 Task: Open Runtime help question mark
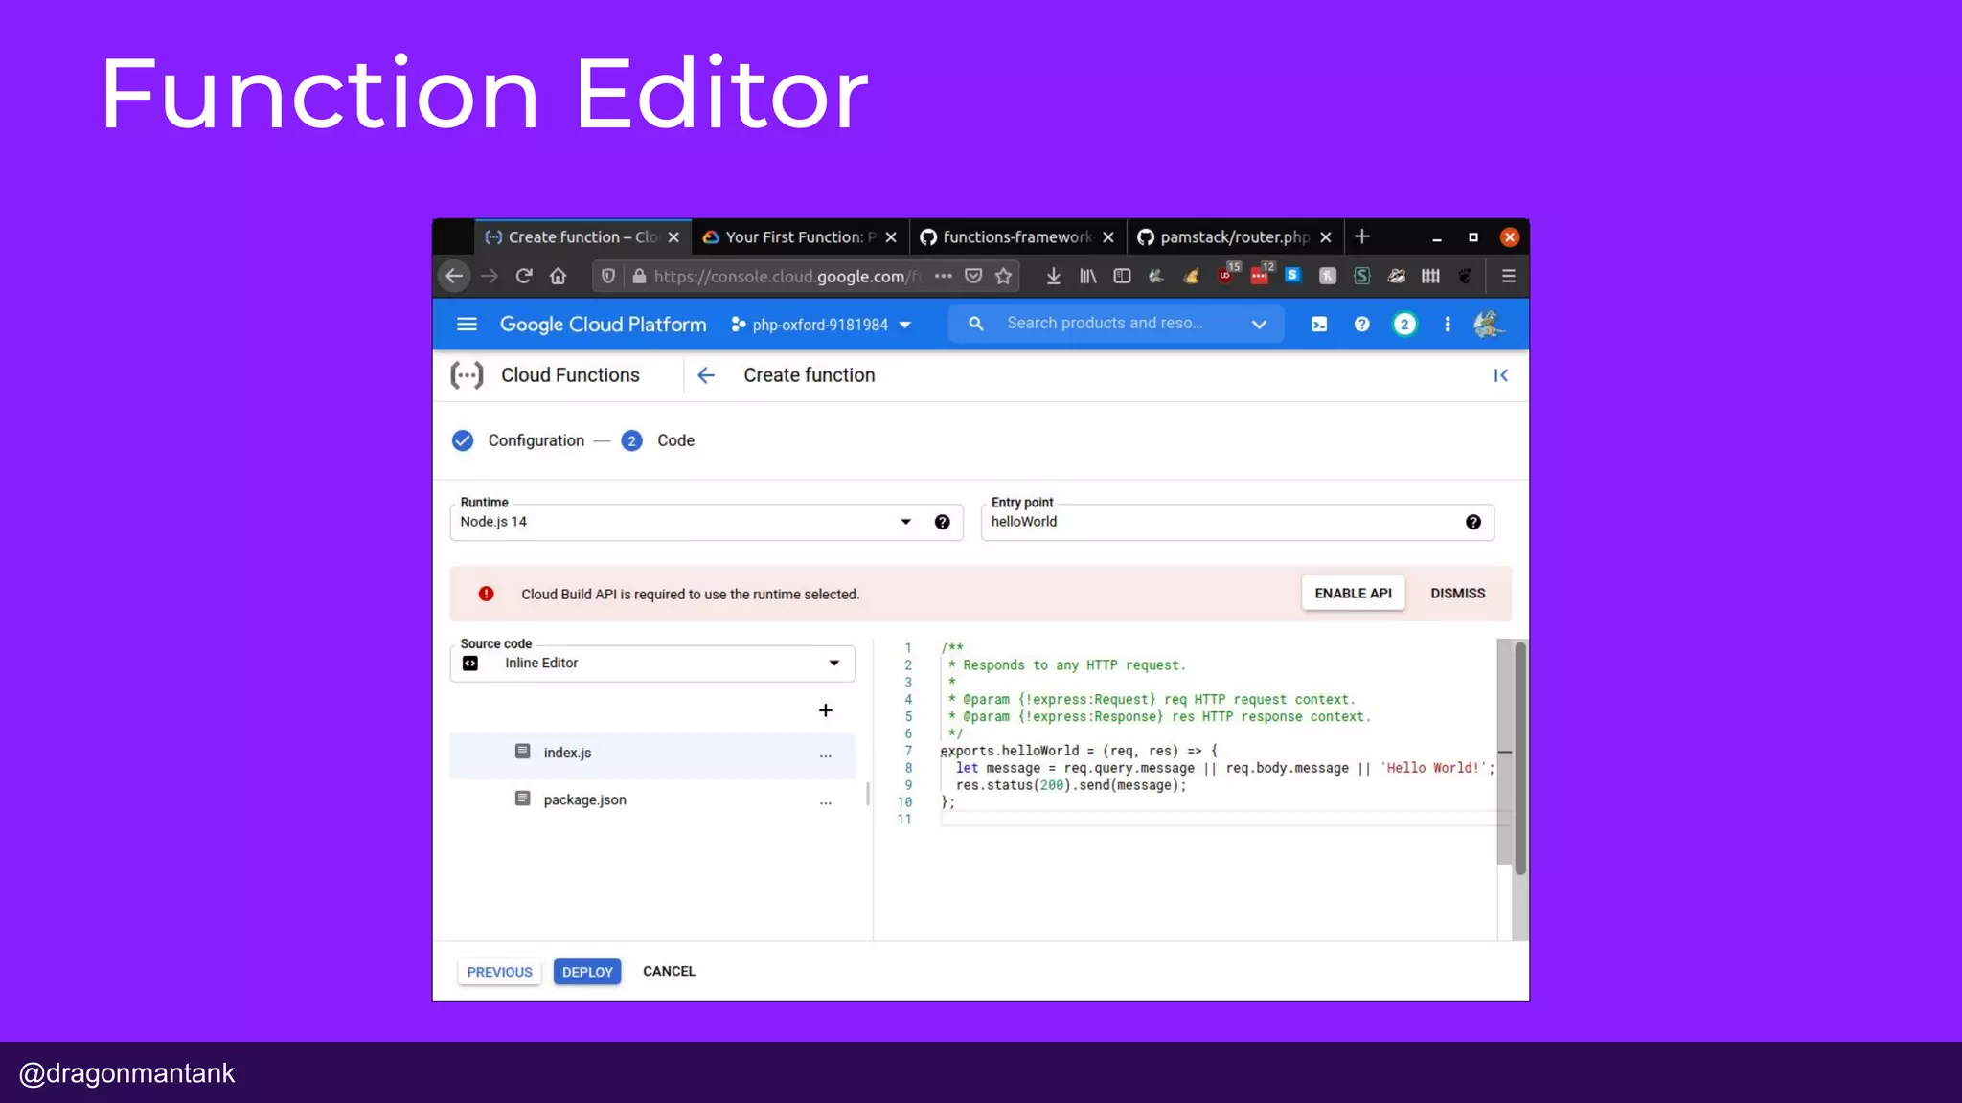click(x=942, y=522)
